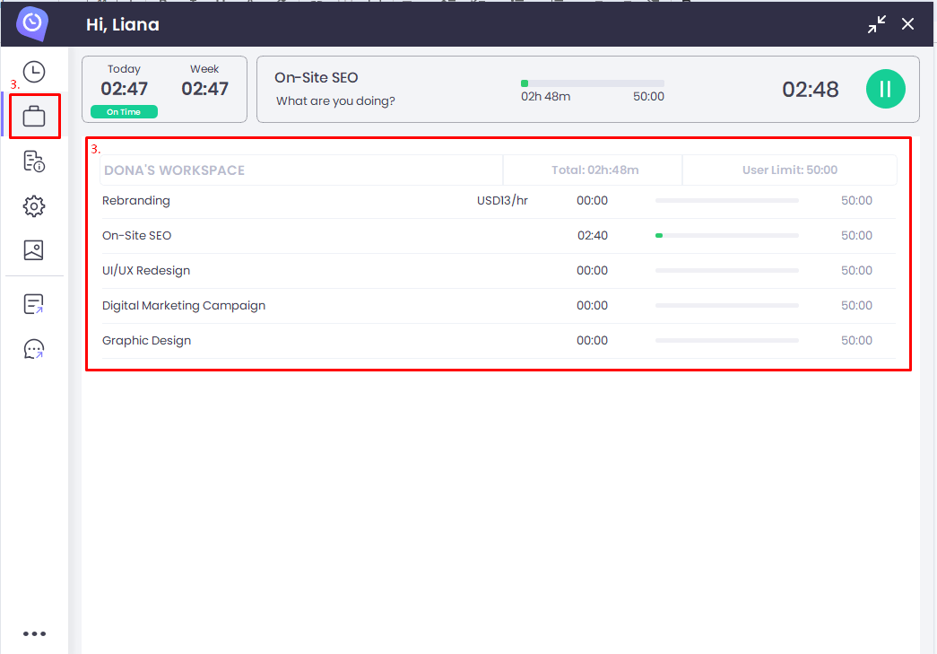The width and height of the screenshot is (937, 654).
Task: Click the UI/UX Redesign row progress bar
Action: 726,270
